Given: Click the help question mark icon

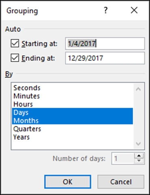Looking at the screenshot, I should click(106, 10).
